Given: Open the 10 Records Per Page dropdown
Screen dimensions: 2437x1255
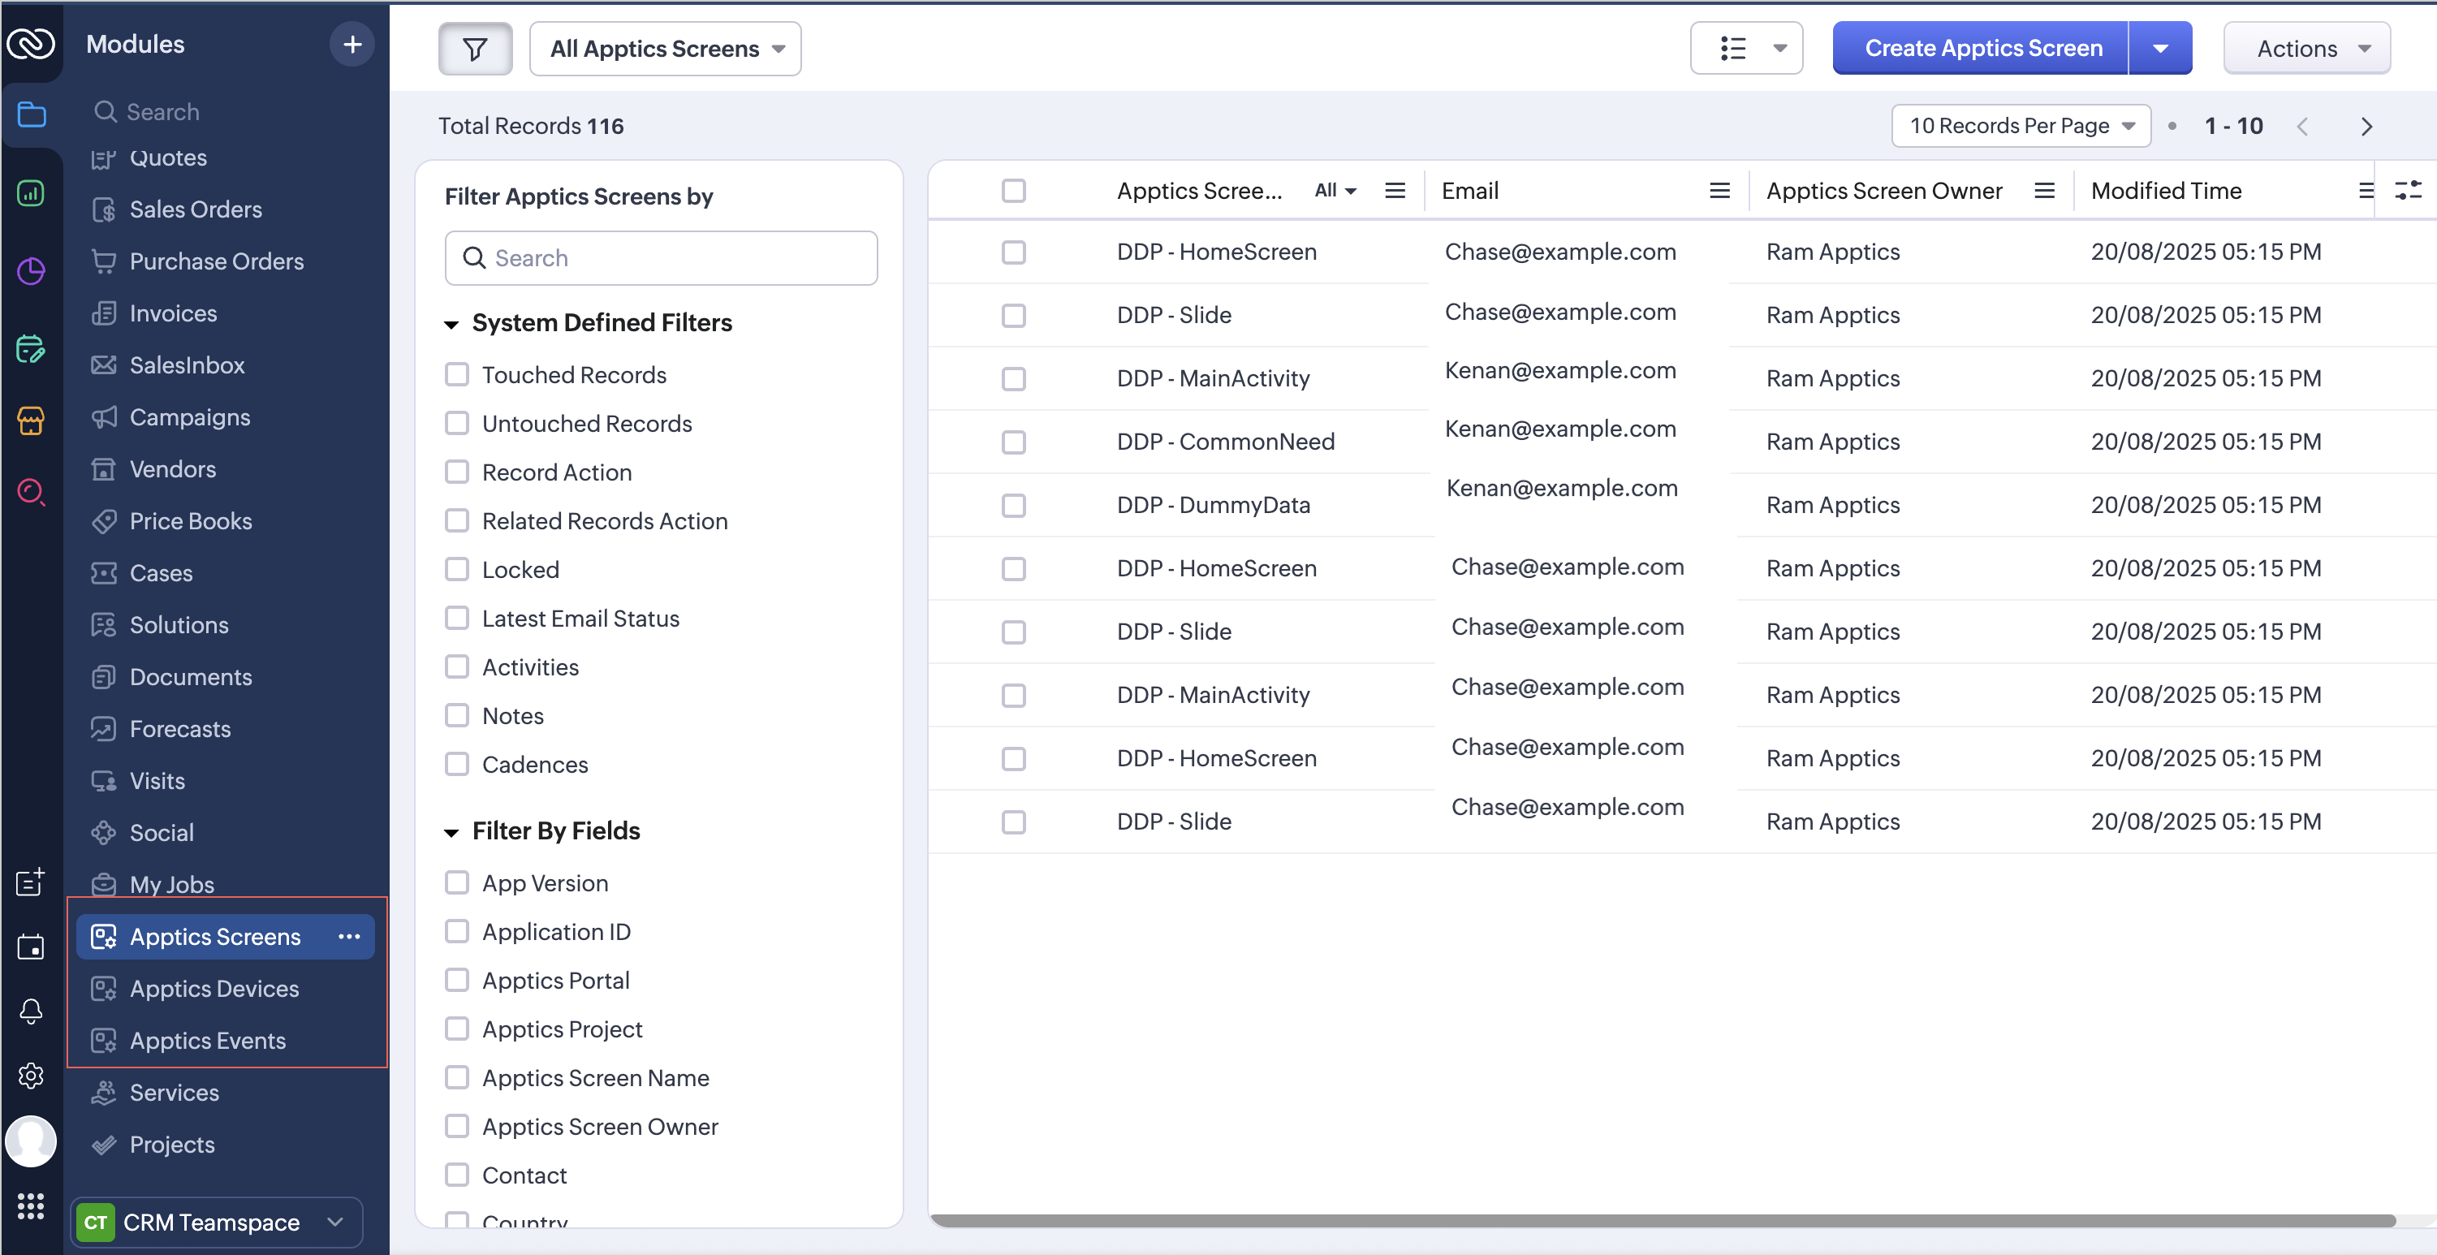Looking at the screenshot, I should (x=2021, y=126).
